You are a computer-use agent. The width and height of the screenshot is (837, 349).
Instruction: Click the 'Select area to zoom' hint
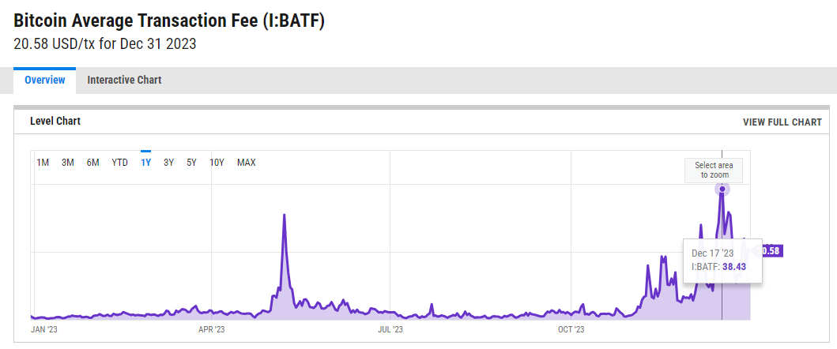tap(713, 170)
